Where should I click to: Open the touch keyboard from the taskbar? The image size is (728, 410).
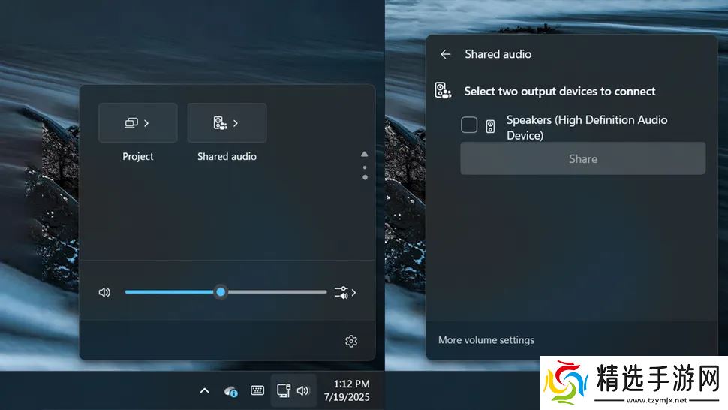click(257, 390)
